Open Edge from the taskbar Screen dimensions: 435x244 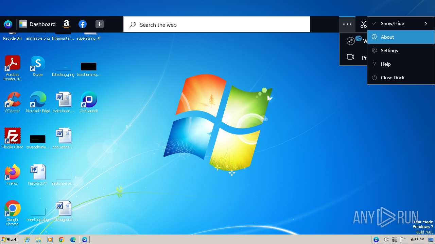(x=73, y=240)
